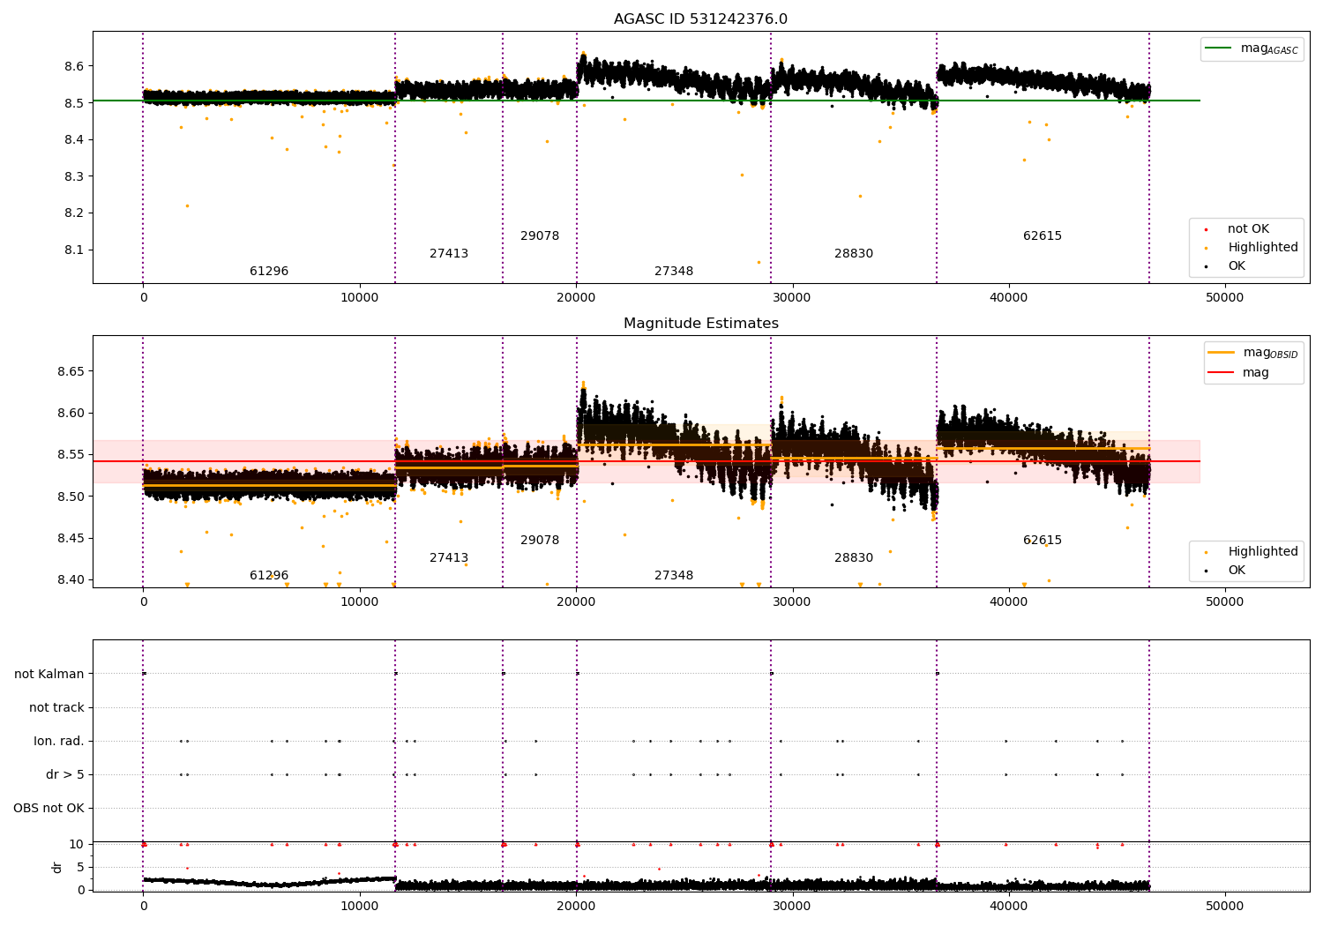The image size is (1323, 926).
Task: Click OBSID 29078 in Magnitude Estimates plot
Action: [x=540, y=541]
